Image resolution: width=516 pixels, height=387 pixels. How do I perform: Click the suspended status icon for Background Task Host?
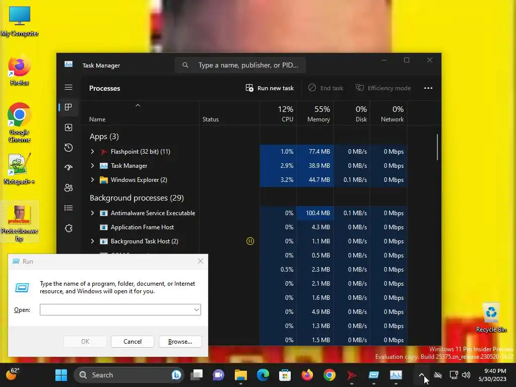click(250, 241)
